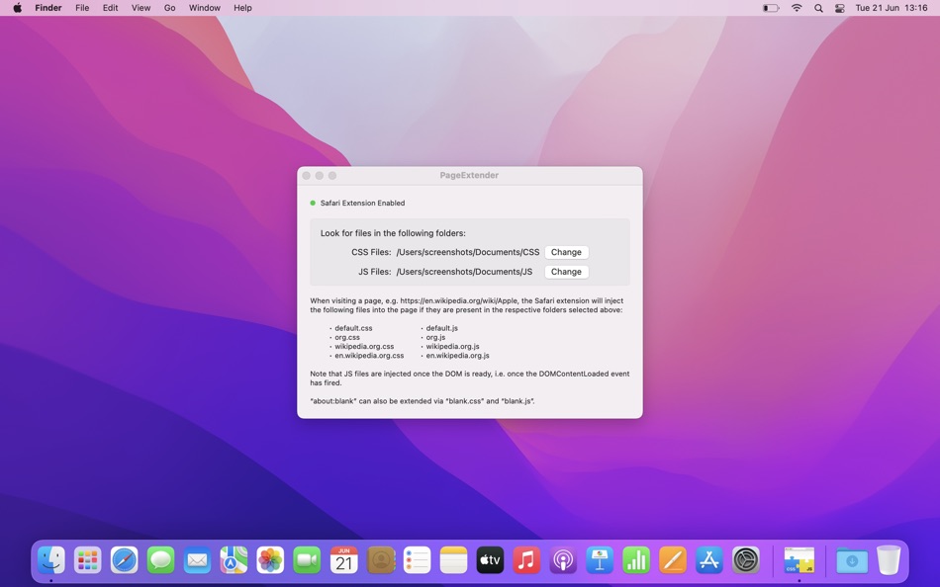
Task: Open the File menu
Action: click(82, 8)
